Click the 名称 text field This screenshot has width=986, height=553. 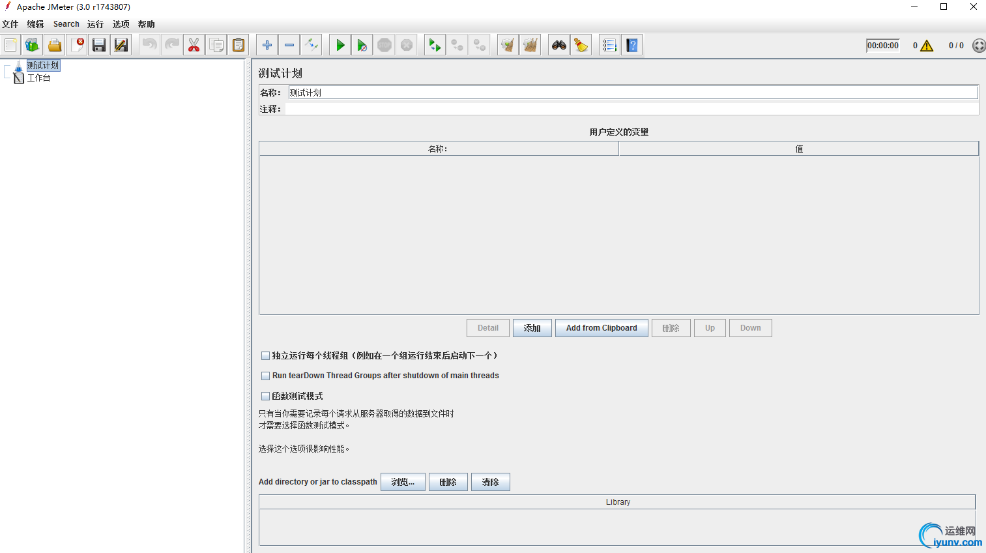(x=633, y=93)
